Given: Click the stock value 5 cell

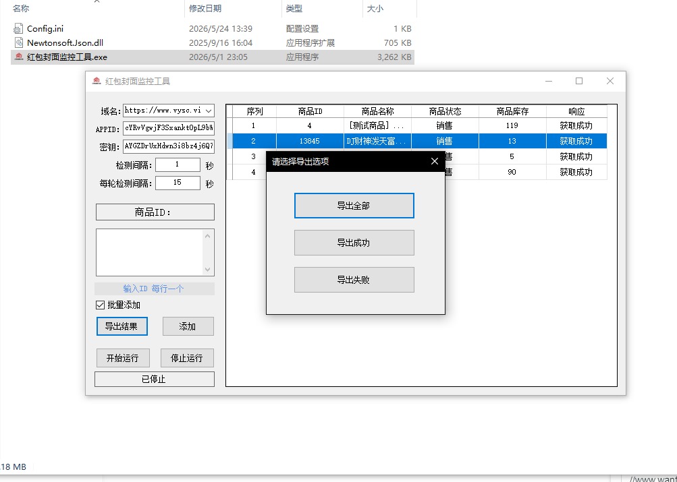Looking at the screenshot, I should 512,156.
